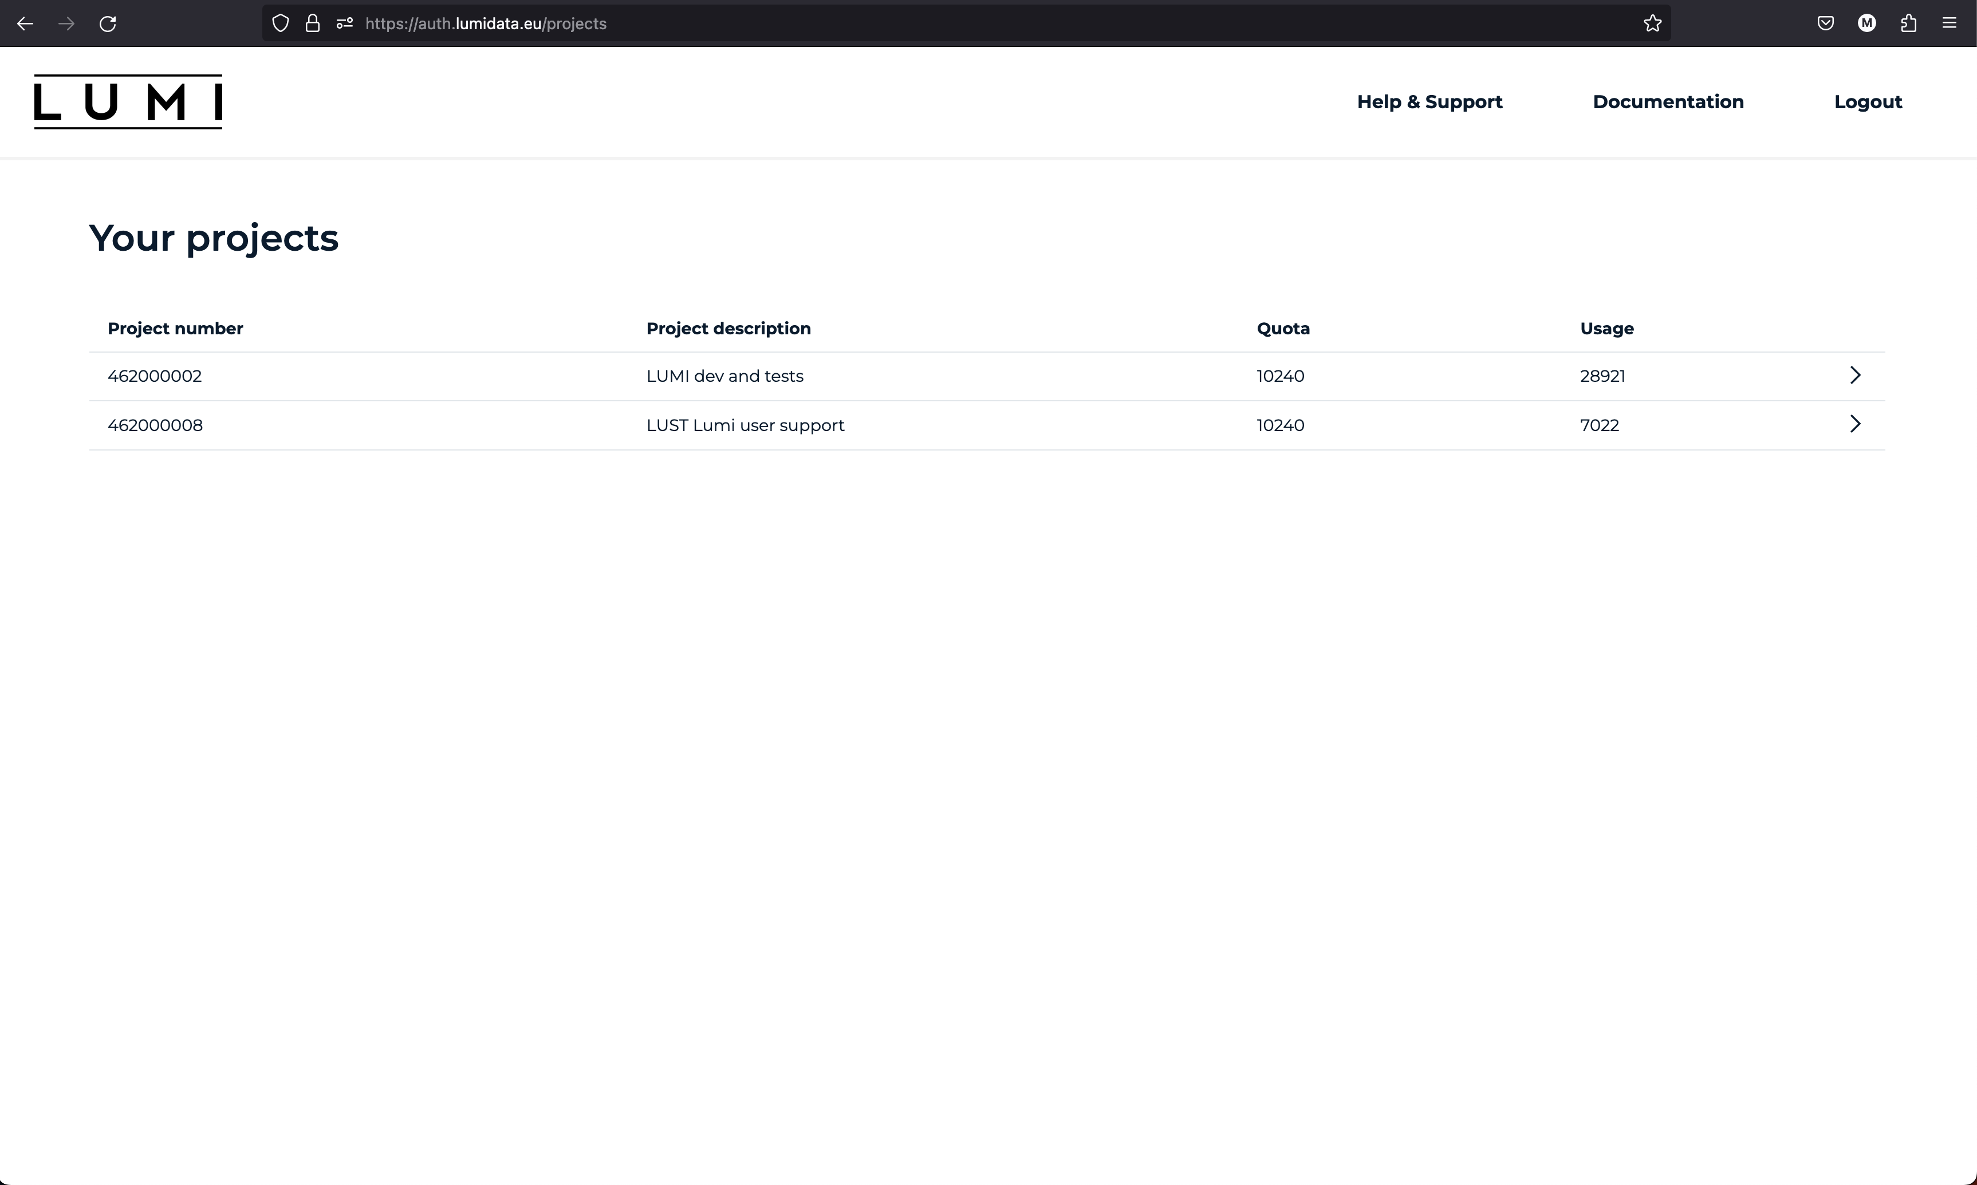The width and height of the screenshot is (1977, 1185).
Task: Open the Documentation page
Action: tap(1669, 101)
